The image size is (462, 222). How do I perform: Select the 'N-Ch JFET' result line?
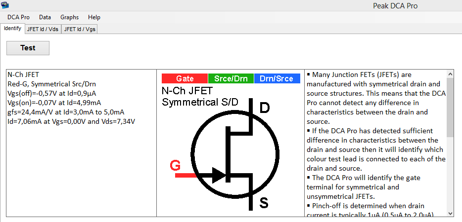click(x=23, y=74)
